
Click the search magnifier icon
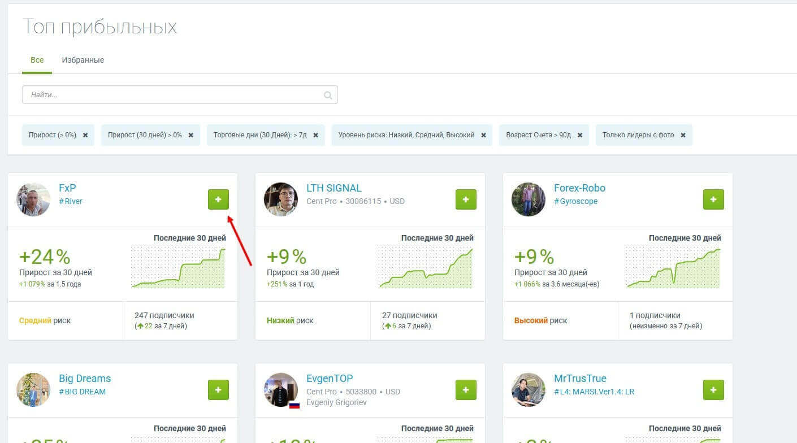(328, 95)
